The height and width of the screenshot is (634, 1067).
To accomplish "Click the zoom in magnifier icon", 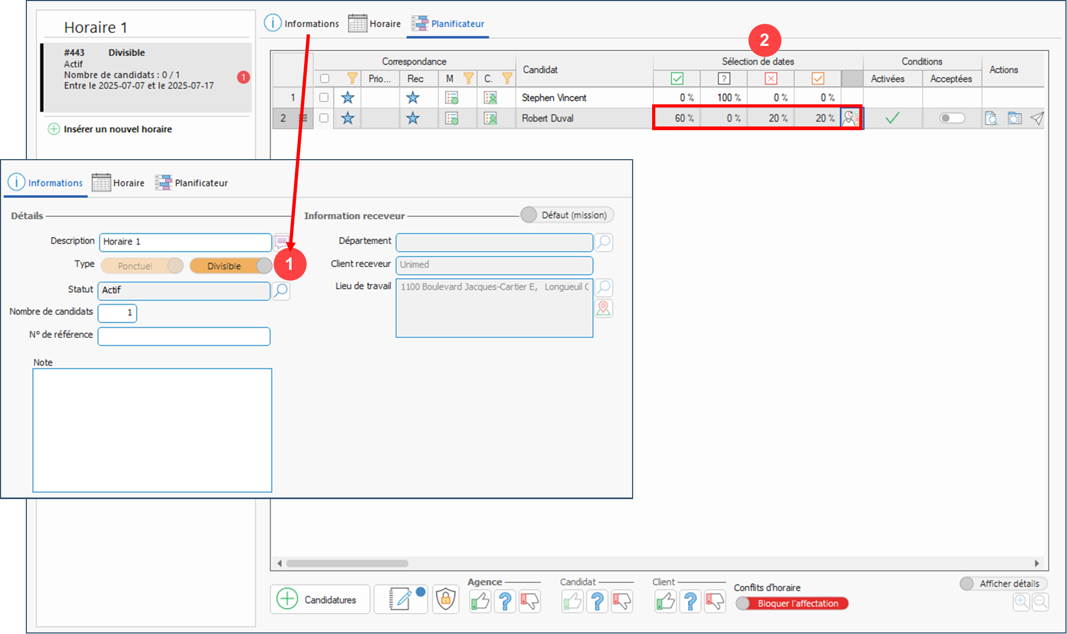I will 1021,601.
